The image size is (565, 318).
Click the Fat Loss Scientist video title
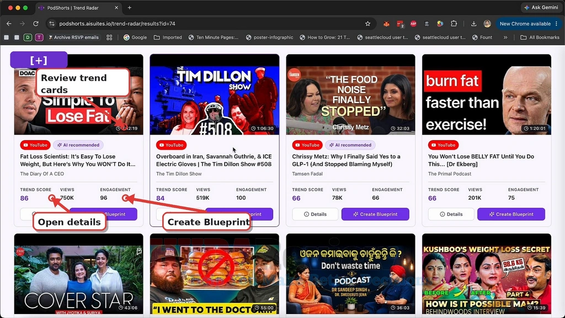click(78, 160)
